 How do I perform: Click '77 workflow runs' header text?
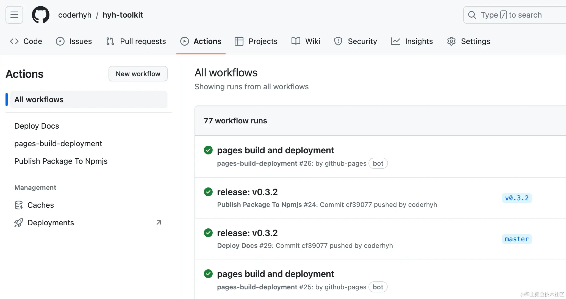coord(235,121)
